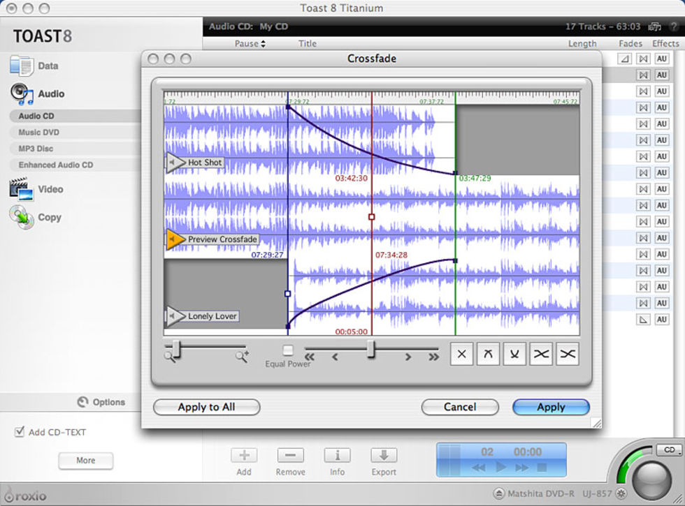Click the Pause column sort arrows
Viewport: 685px width, 506px height.
pyautogui.click(x=263, y=43)
